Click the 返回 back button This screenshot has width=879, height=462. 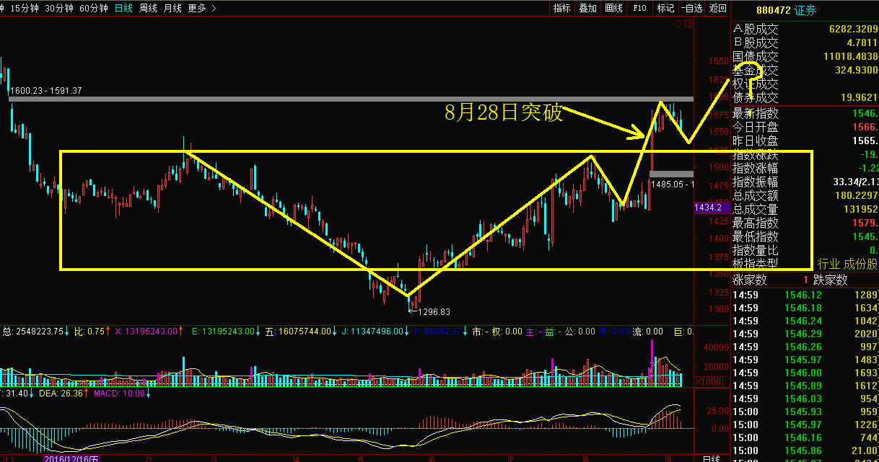(x=717, y=8)
